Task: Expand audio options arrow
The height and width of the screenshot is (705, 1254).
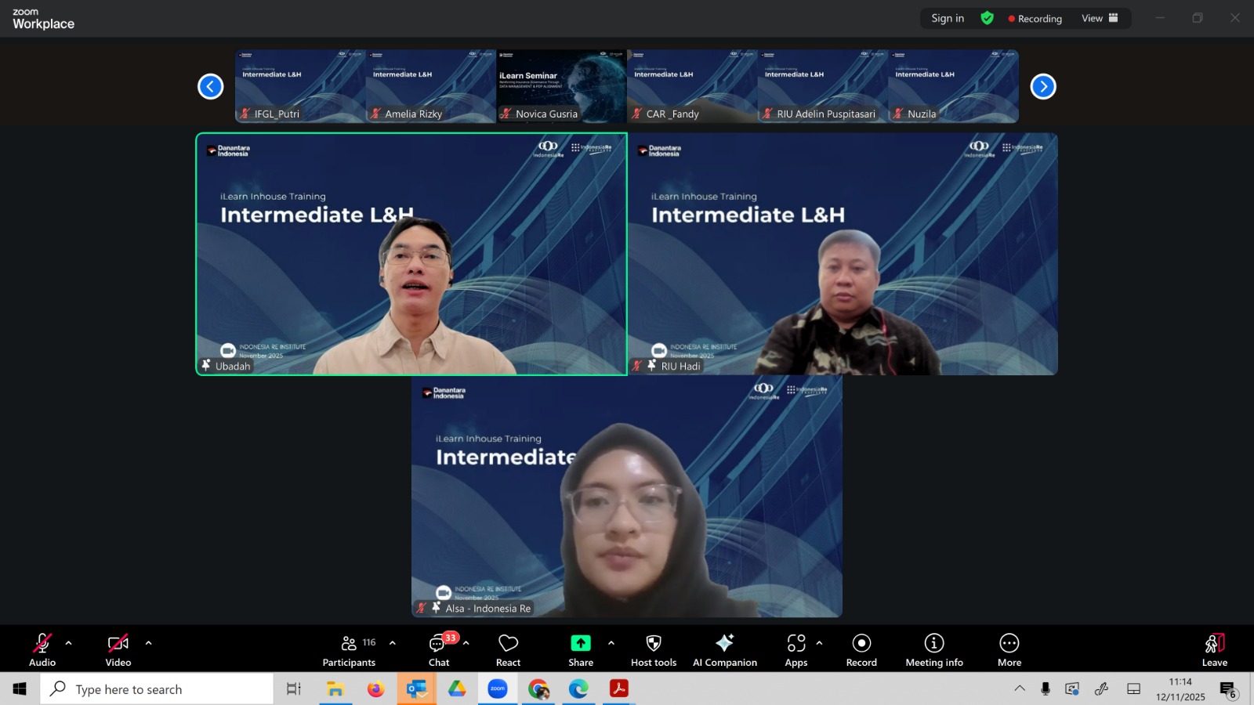Action: (69, 643)
